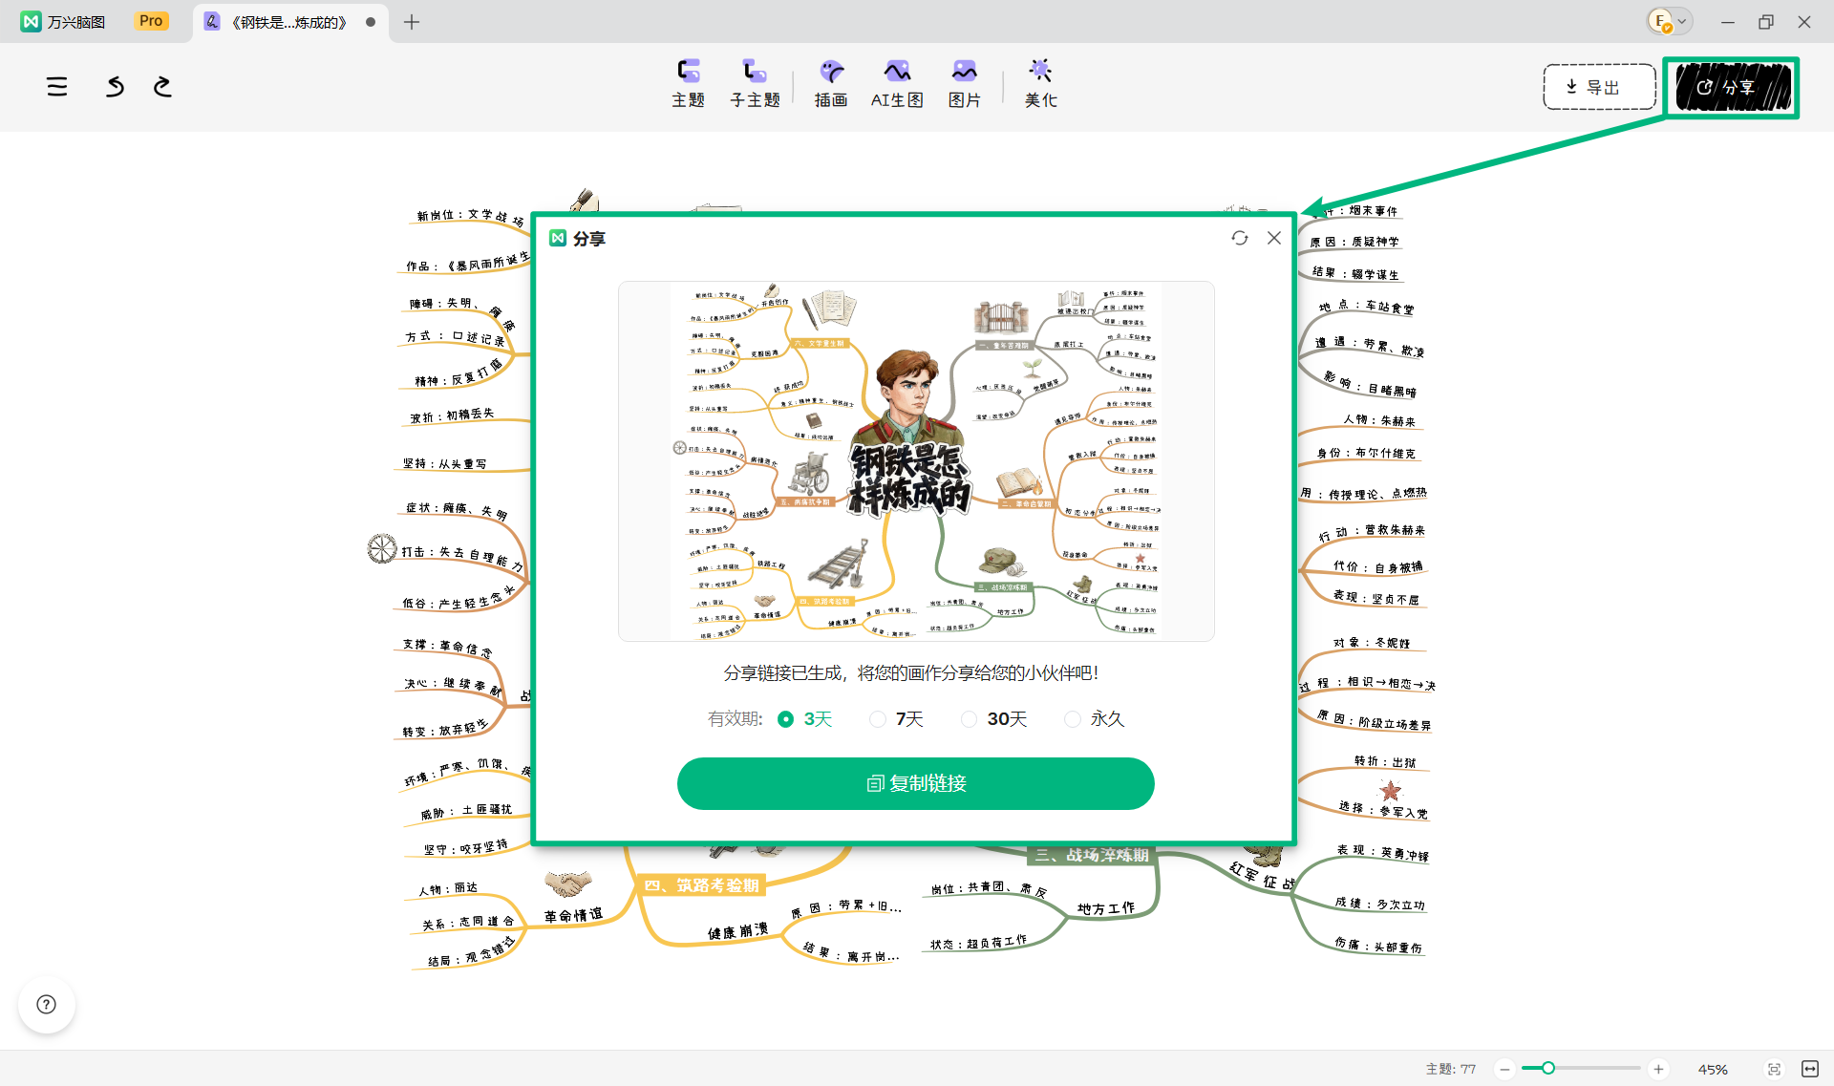
Task: Click the red star icon near 参军入党
Action: (x=1390, y=790)
